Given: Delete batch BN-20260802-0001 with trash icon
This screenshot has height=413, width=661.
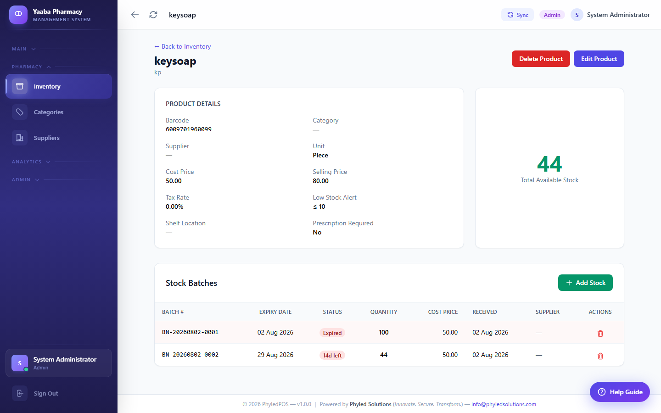Looking at the screenshot, I should pos(600,334).
